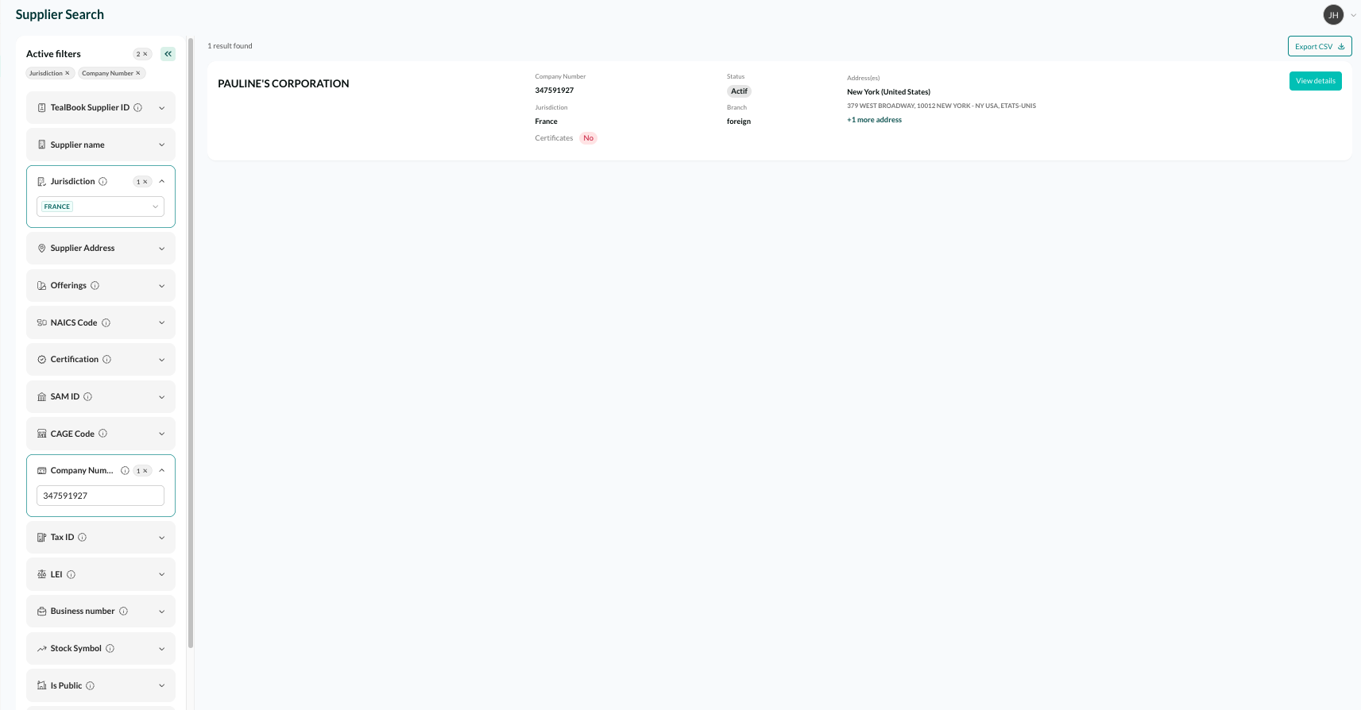Remove the Jurisdiction active filter chip
The image size is (1361, 710).
click(x=68, y=73)
